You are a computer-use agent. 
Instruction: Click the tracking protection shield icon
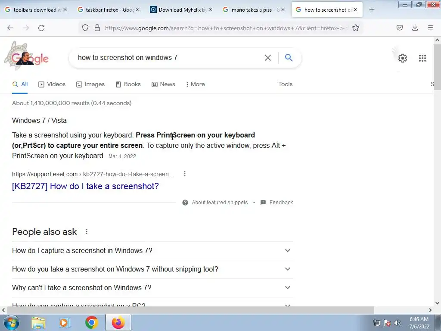point(85,28)
